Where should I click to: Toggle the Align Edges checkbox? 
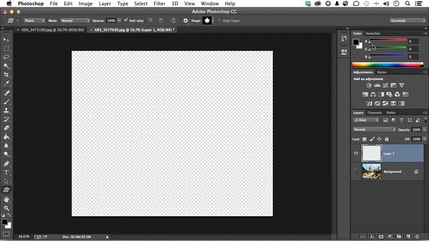(219, 21)
